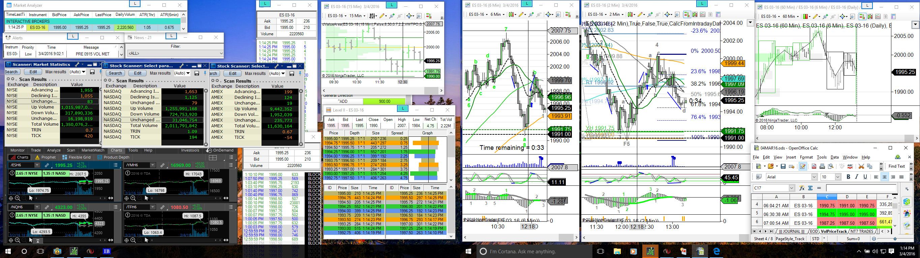Toggle Edit File mode in Calc toolbar
920x258 pixels.
click(802, 166)
